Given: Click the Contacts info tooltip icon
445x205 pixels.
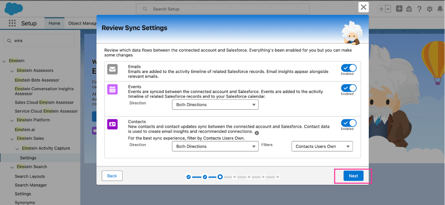Looking at the screenshot, I should (x=257, y=133).
